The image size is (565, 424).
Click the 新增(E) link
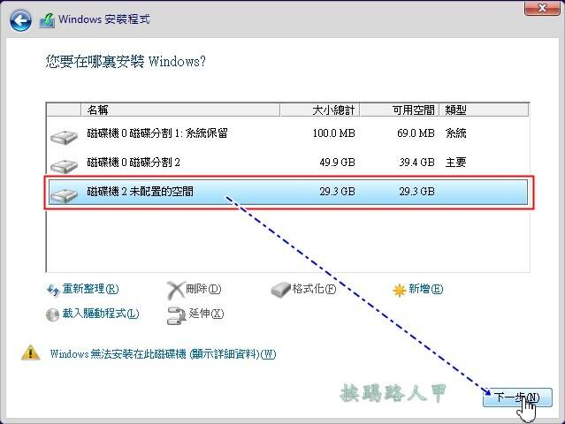(425, 289)
